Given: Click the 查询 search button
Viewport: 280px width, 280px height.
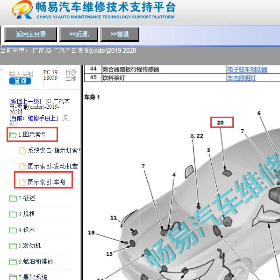Looking at the screenshot, I should 20,81.
